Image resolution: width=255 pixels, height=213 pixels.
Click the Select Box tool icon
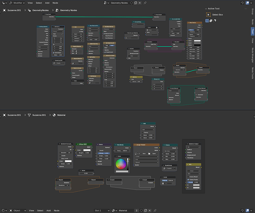[x=208, y=14]
